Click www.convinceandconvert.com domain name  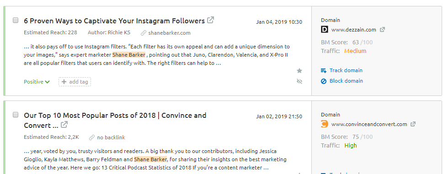point(369,124)
